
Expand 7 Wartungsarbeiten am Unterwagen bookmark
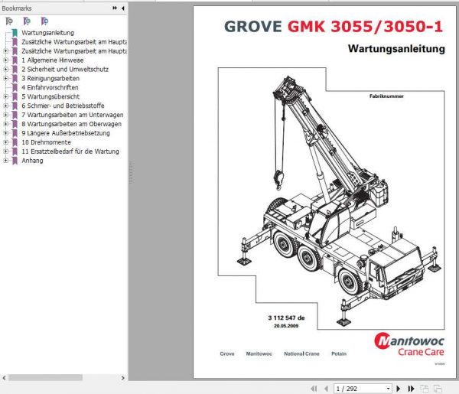5,115
